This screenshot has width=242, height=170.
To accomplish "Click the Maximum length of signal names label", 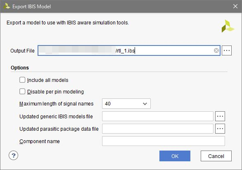I will [56, 104].
